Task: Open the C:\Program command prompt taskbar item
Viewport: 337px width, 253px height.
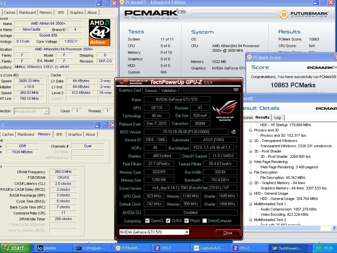Action: coord(92,248)
